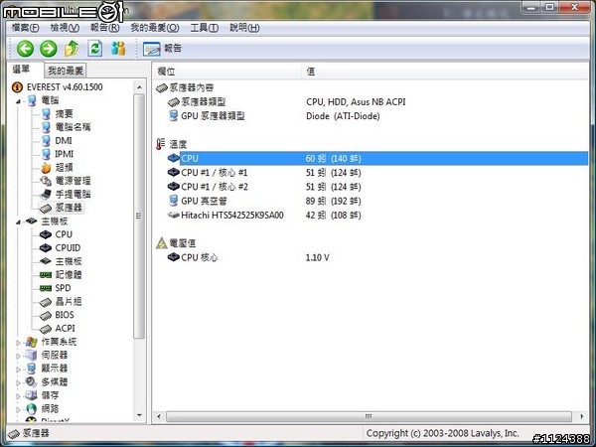596x447 pixels.
Task: Switch to the 我的最愛 tab
Action: [66, 71]
